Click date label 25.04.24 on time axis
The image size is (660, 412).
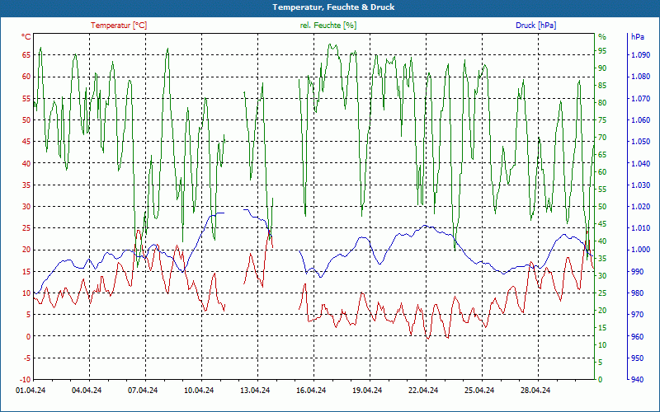point(479,391)
